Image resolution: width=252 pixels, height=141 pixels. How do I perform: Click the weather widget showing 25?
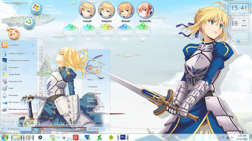[239, 37]
